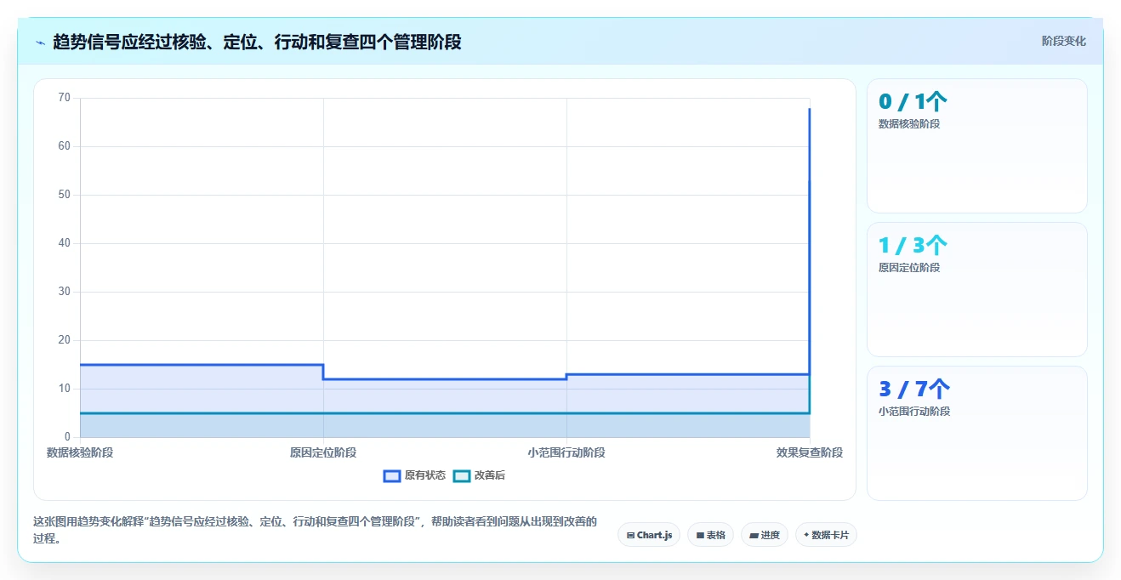This screenshot has height=580, width=1121.
Task: Click the 表格 tag
Action: pyautogui.click(x=710, y=535)
